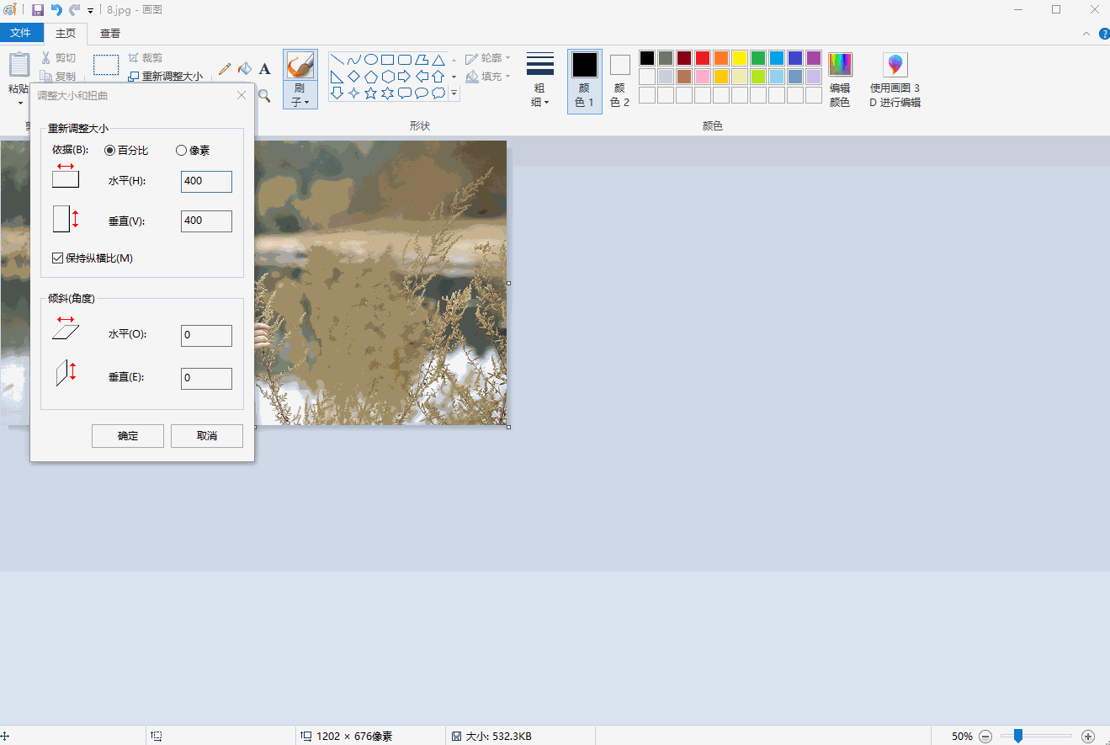Select the Pencil tool
This screenshot has width=1110, height=745.
click(x=225, y=69)
